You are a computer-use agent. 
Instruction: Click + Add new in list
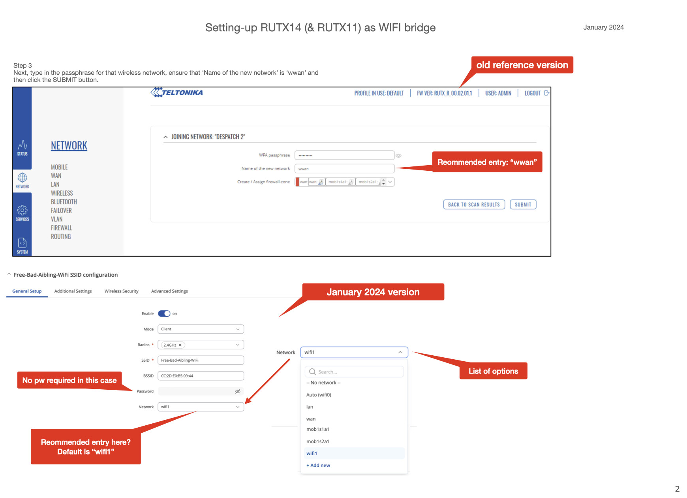click(x=318, y=466)
